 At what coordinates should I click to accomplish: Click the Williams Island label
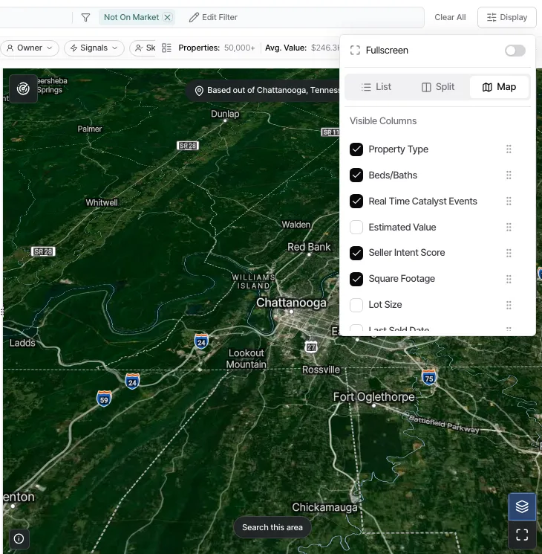click(x=253, y=282)
